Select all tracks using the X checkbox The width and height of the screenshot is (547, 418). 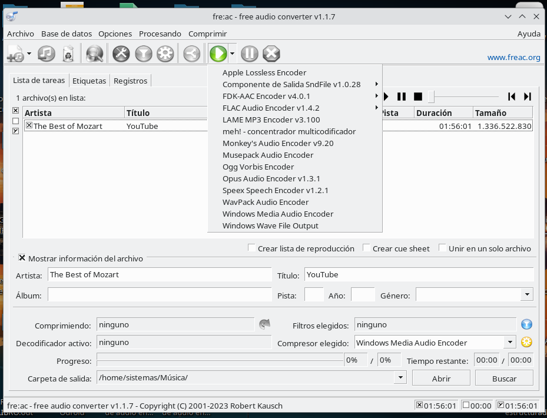pos(15,110)
